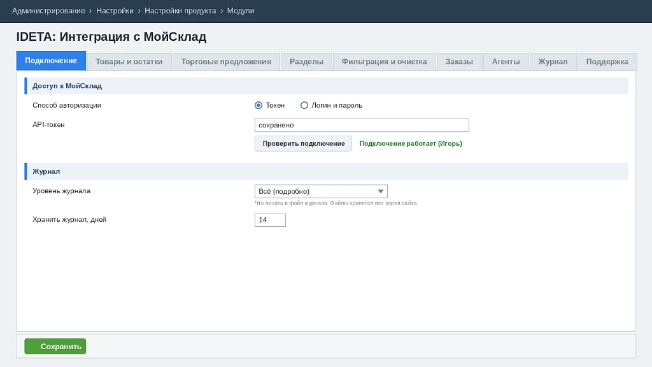Follow the Настройки продукта breadcrumb link
Screen dimensions: 652x367
[180, 11]
